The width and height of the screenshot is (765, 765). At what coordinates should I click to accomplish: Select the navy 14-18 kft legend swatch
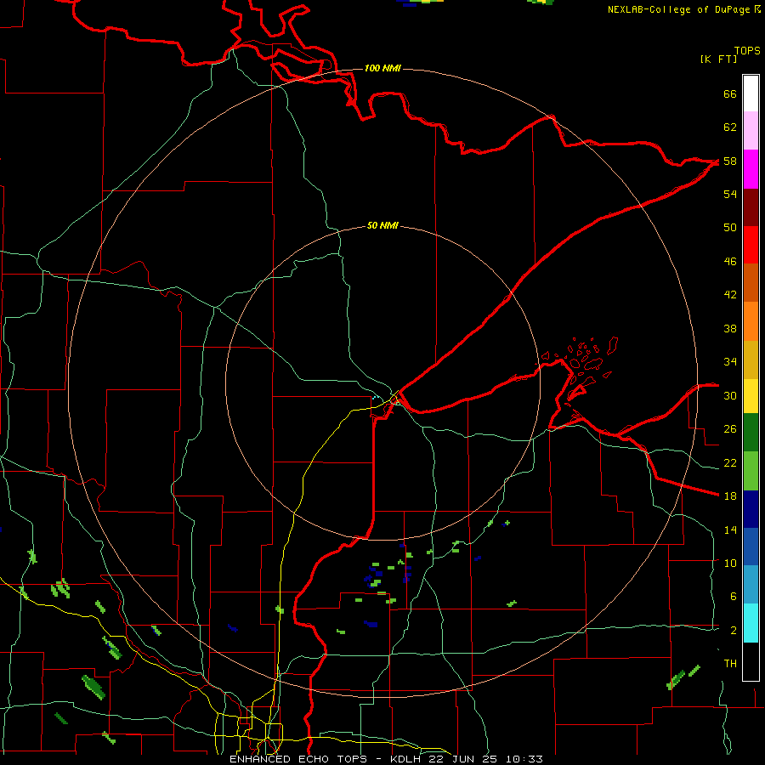coord(751,509)
